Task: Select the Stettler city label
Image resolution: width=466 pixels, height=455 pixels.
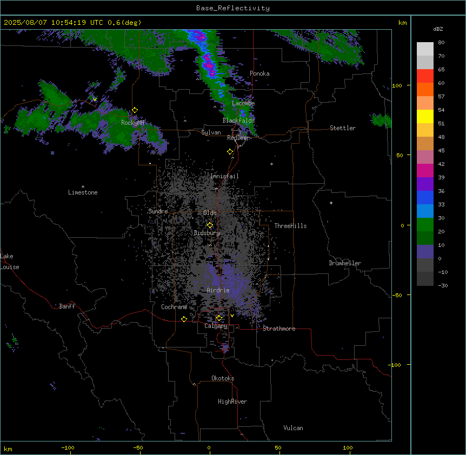Action: [x=343, y=128]
